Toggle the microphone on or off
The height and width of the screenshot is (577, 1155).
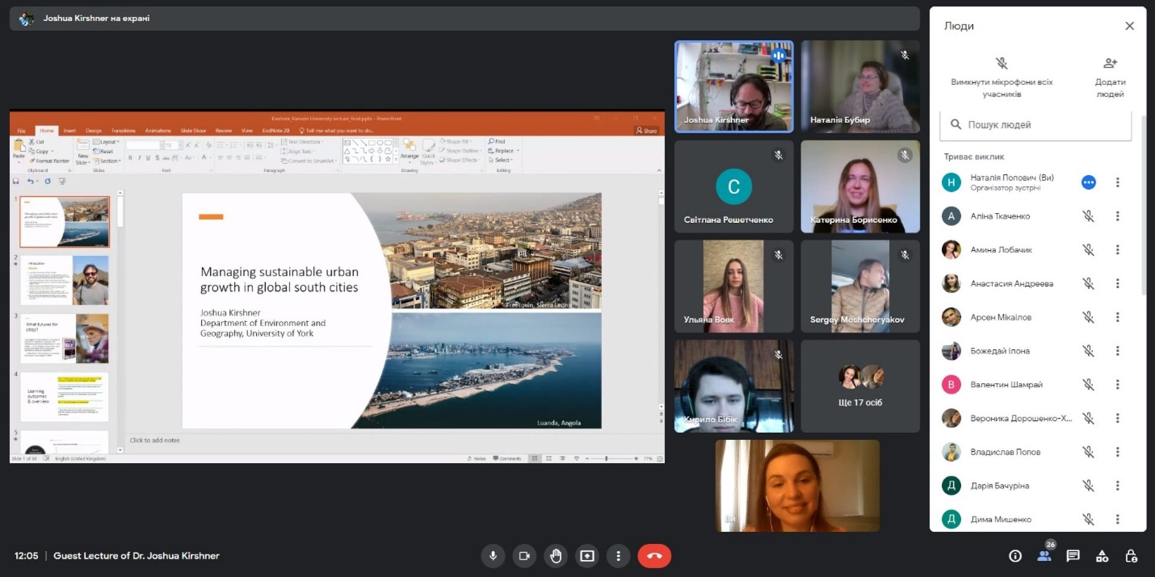[x=493, y=556]
